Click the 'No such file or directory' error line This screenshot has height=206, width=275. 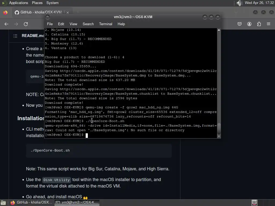pyautogui.click(x=115, y=130)
